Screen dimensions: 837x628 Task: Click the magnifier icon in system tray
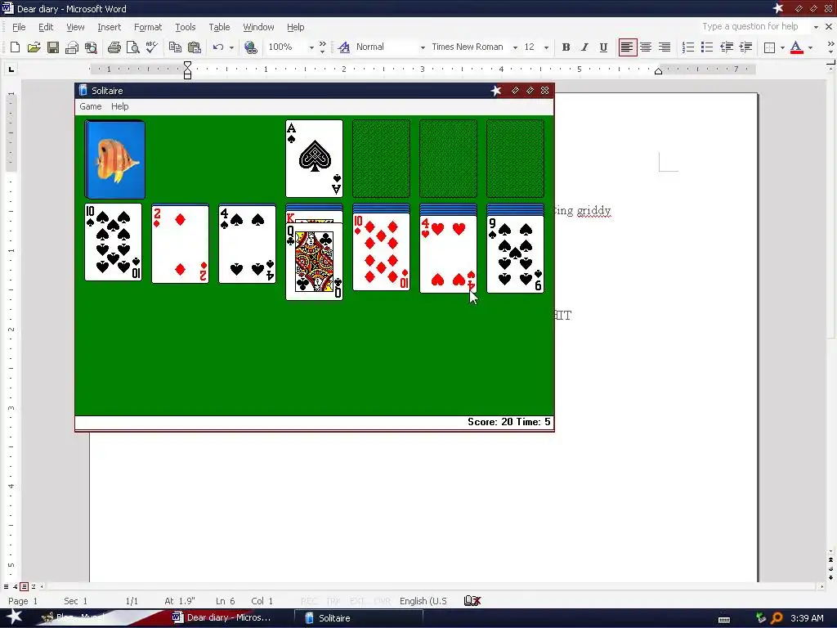[777, 618]
